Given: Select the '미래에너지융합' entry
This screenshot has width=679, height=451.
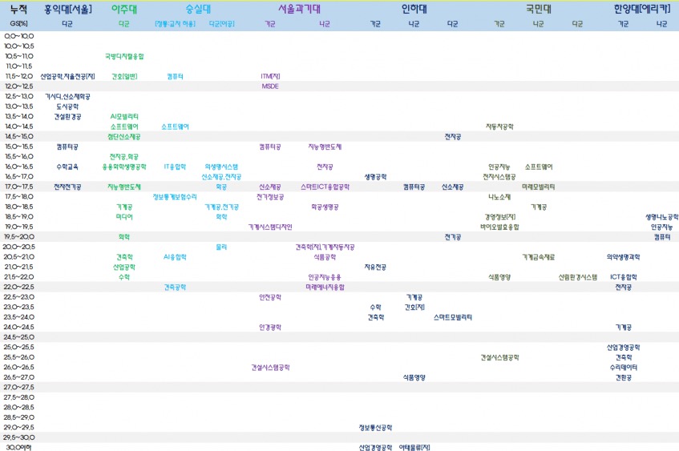Looking at the screenshot, I should click(325, 287).
